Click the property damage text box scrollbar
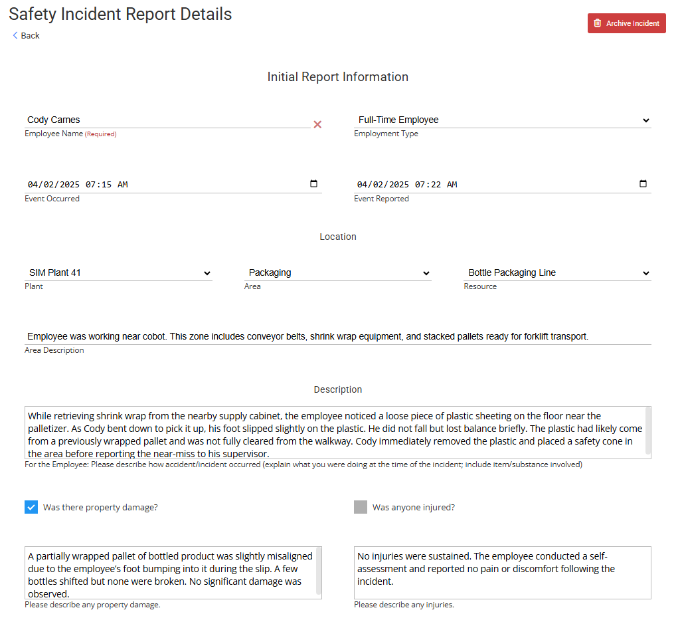The width and height of the screenshot is (680, 618). click(318, 570)
